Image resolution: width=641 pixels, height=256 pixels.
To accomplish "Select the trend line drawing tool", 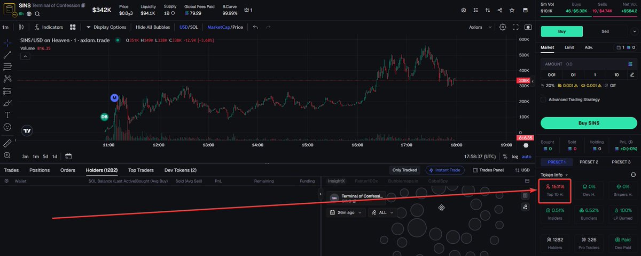I will pos(7,55).
